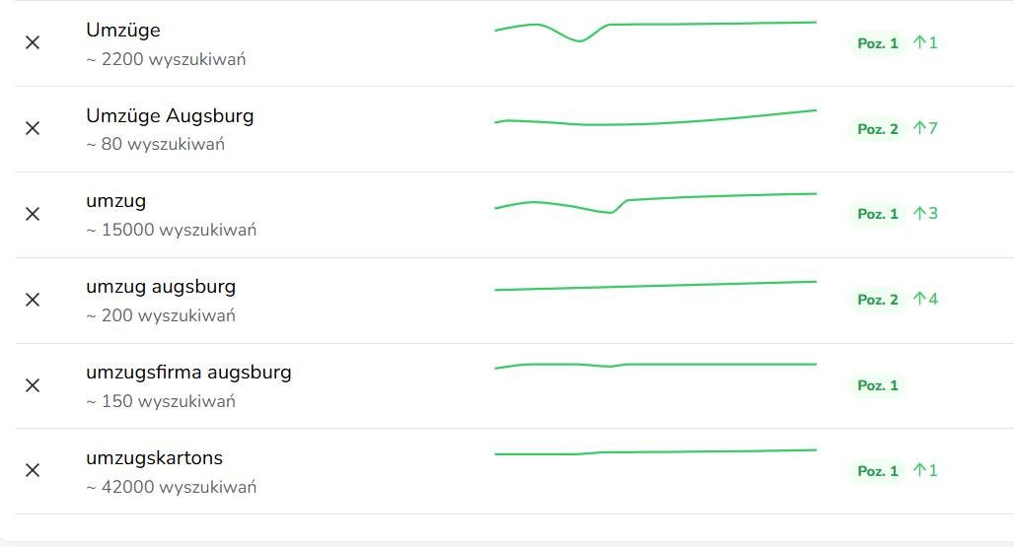Click Poz. 1 badge for umzugsfirma augsburg
1014x547 pixels.
click(x=878, y=385)
